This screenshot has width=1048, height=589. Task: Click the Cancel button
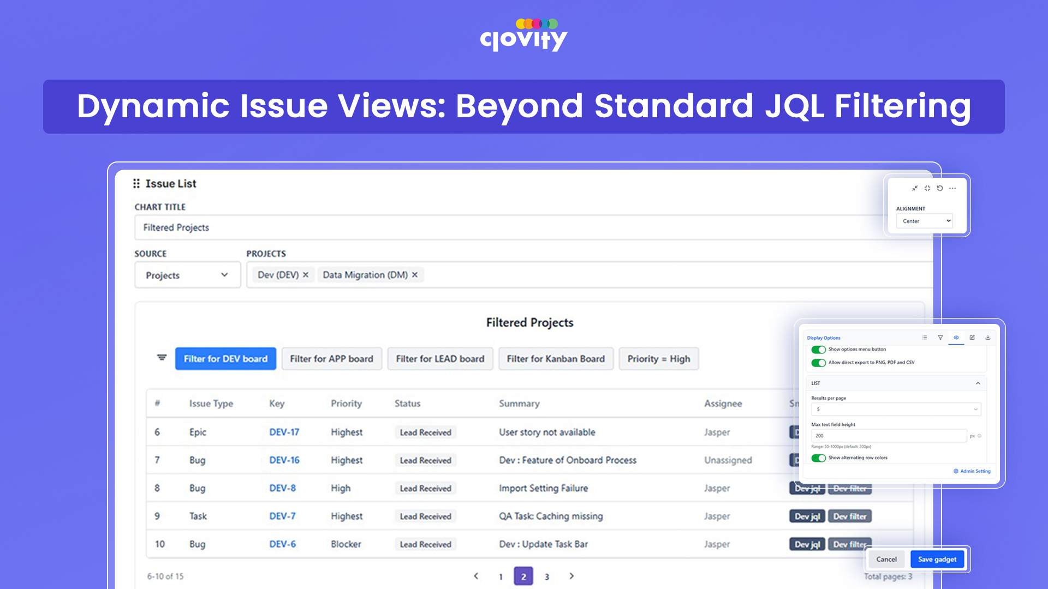click(x=886, y=559)
